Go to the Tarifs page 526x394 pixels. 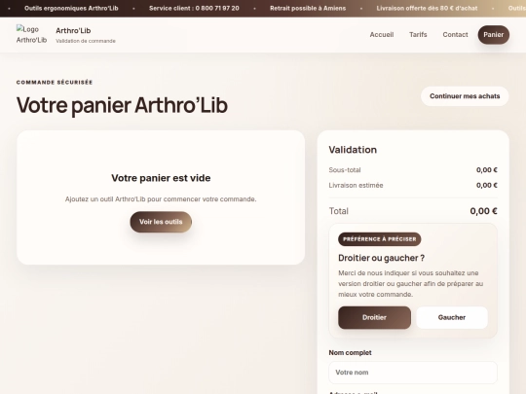[x=418, y=34]
